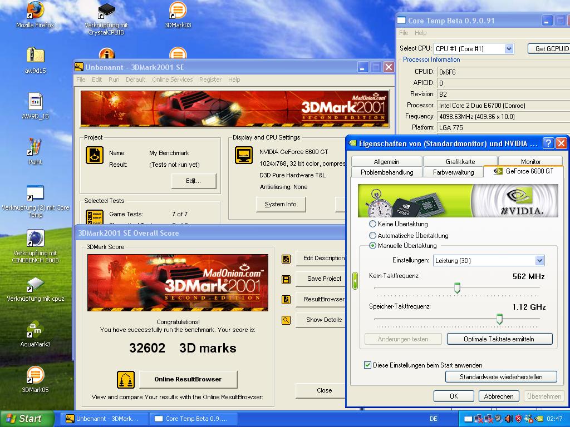Click the trees icon beside Online ResultBrowser
Viewport: 570px width, 427px height.
[126, 380]
